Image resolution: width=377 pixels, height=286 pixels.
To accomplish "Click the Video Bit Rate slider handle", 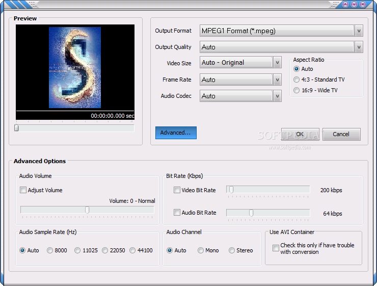I will (231, 190).
